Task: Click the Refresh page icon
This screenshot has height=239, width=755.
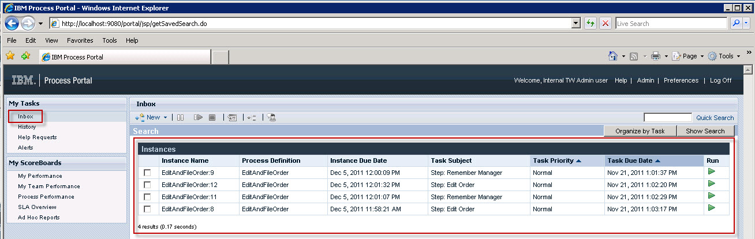Action: 590,23
